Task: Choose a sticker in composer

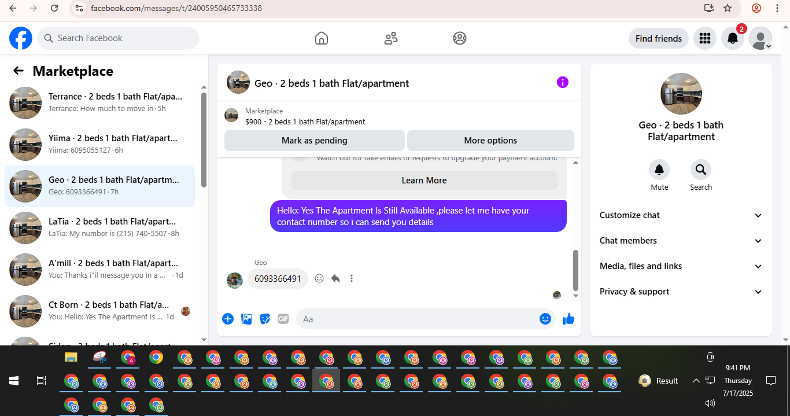Action: pos(265,319)
